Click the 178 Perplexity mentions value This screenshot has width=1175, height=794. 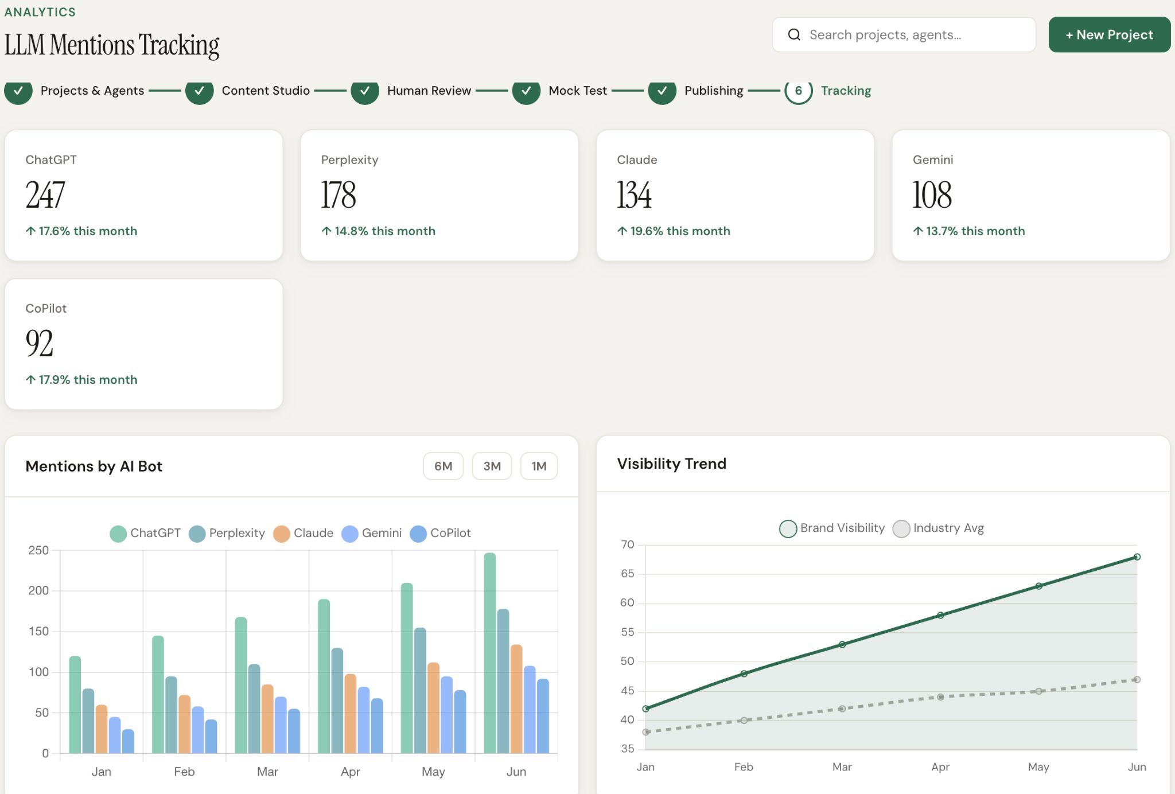(339, 195)
